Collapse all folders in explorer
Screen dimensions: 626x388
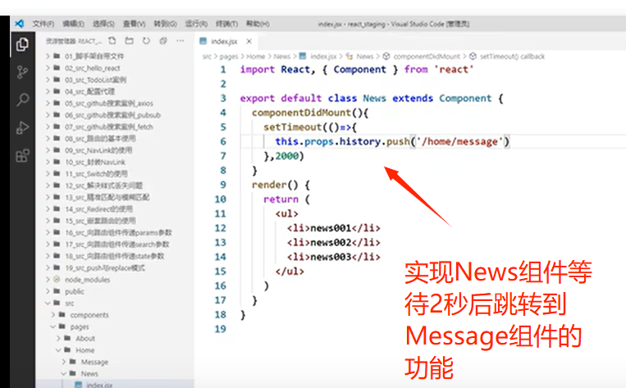(x=163, y=41)
